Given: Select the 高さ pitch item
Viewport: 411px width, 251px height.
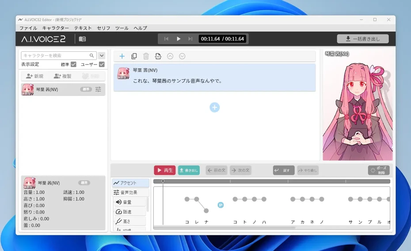Looking at the screenshot, I should tap(130, 221).
